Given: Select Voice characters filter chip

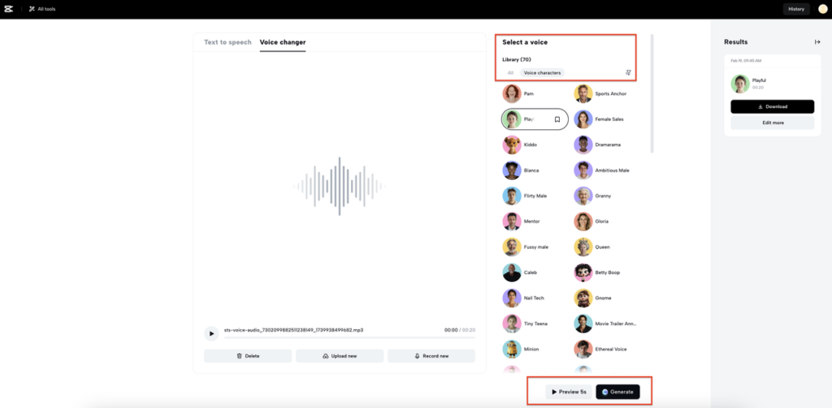Looking at the screenshot, I should tap(542, 72).
